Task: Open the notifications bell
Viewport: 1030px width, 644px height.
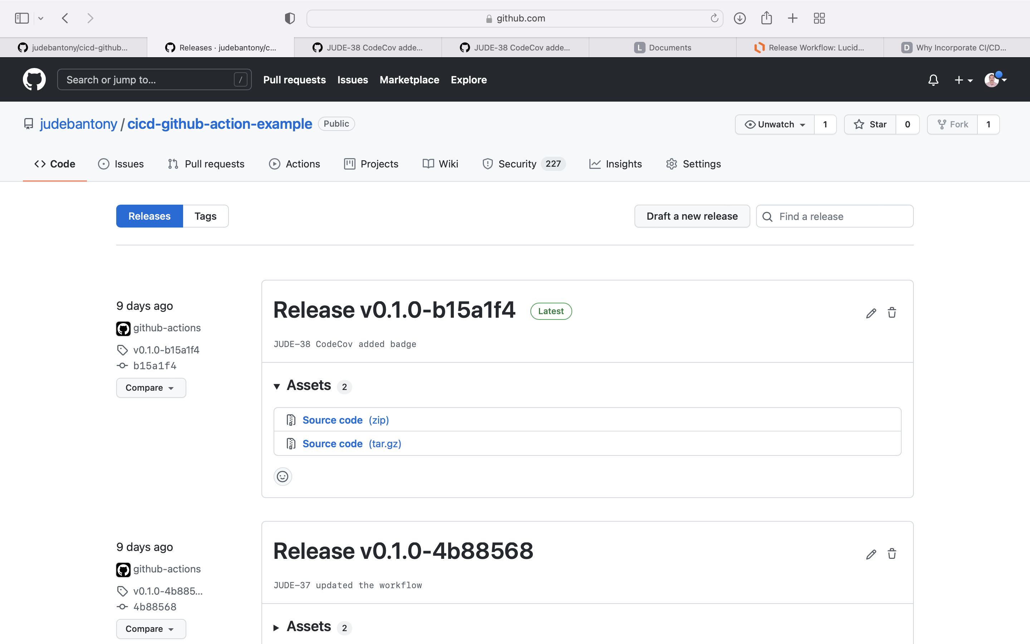Action: click(933, 80)
